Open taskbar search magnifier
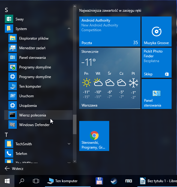The width and height of the screenshot is (177, 187). (22, 181)
